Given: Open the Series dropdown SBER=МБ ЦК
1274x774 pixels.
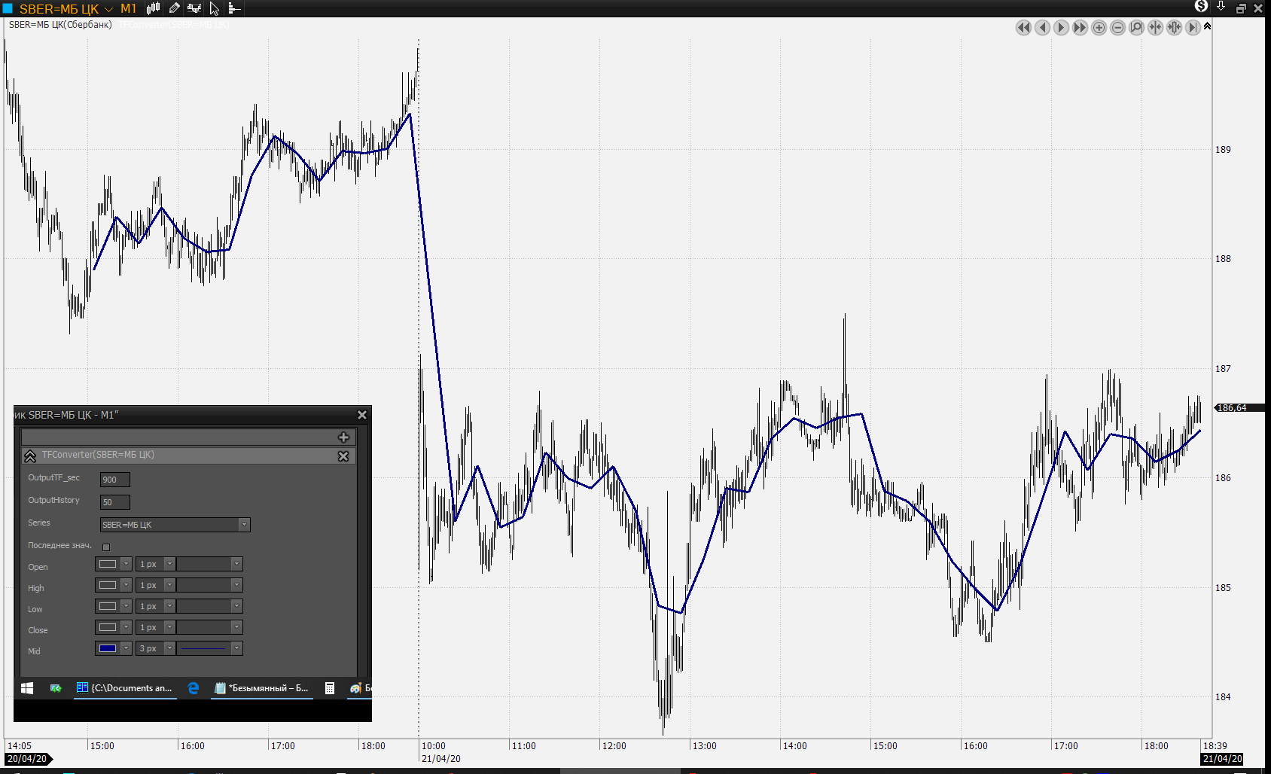Looking at the screenshot, I should coord(244,525).
